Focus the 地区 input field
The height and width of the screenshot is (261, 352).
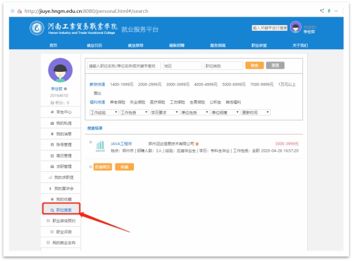182,66
